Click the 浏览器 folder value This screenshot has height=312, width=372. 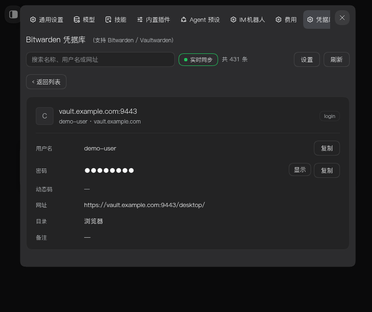[x=93, y=221]
